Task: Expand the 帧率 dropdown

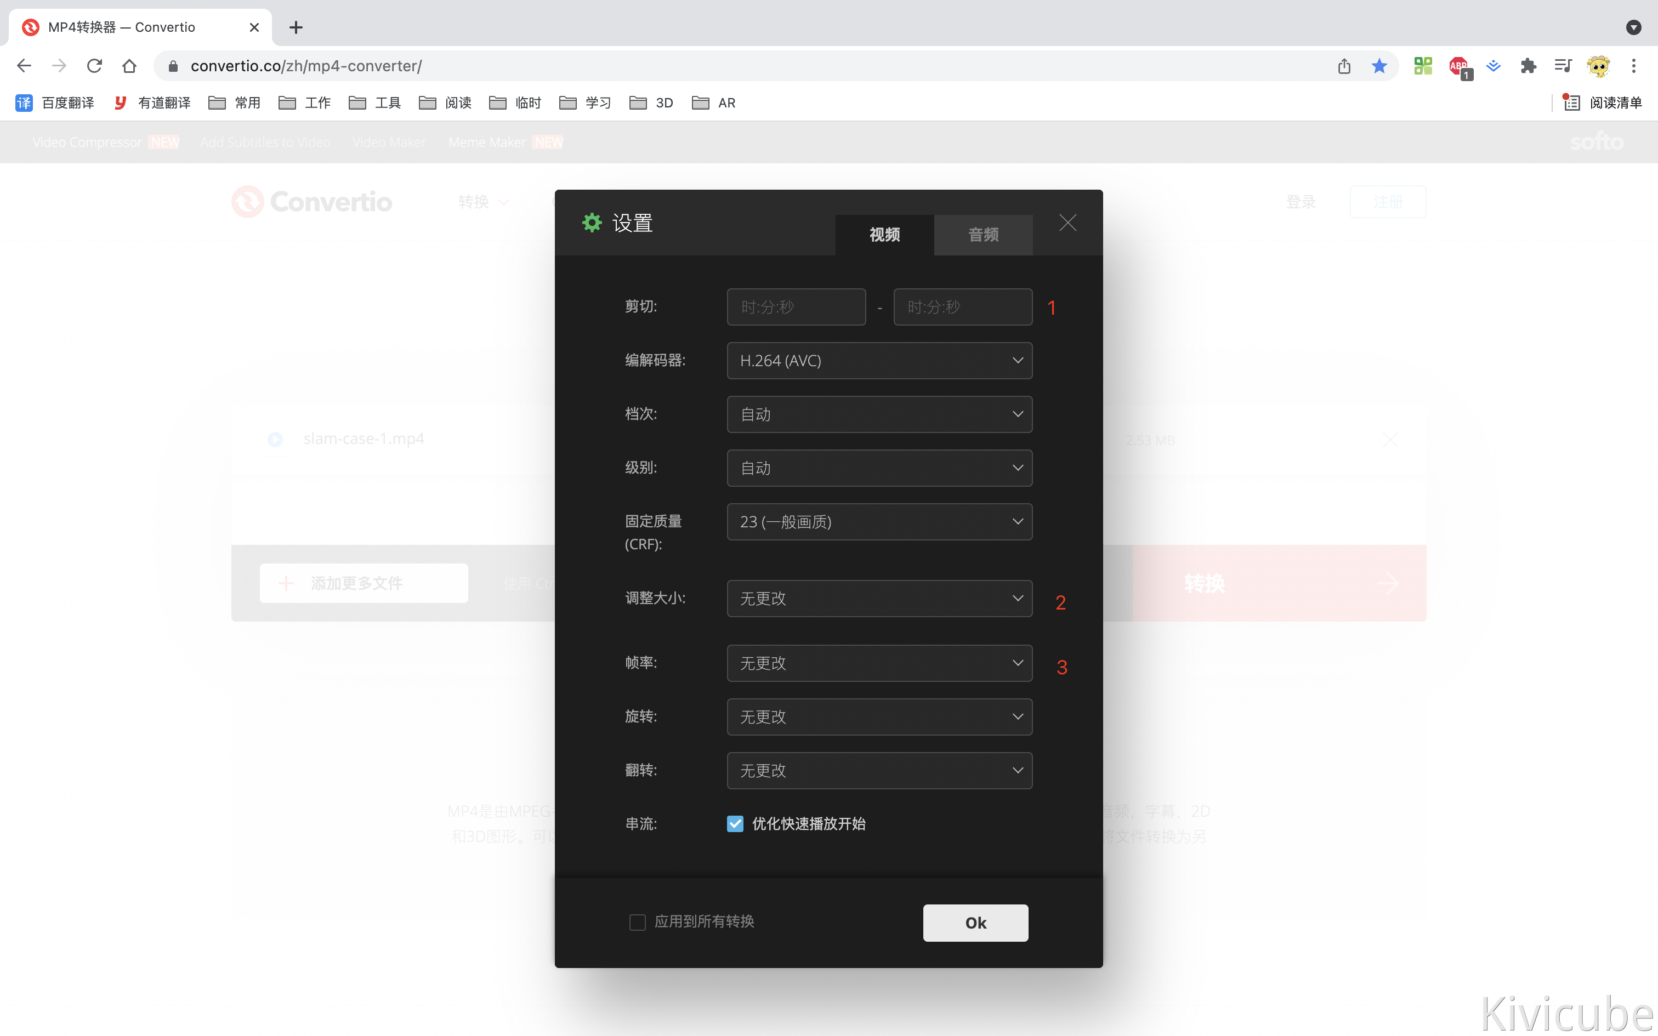Action: point(879,663)
